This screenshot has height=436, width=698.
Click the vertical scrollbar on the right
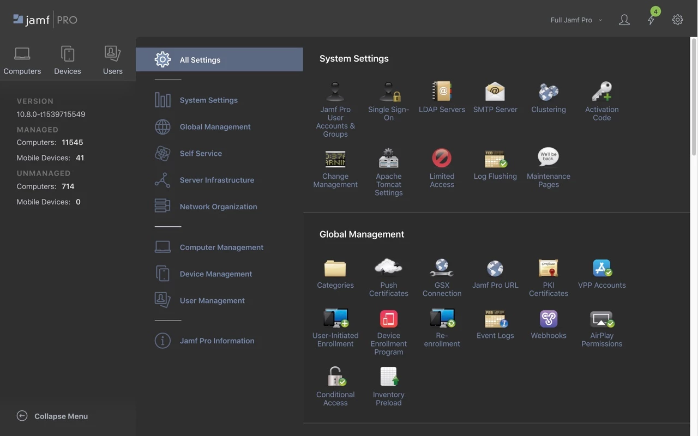(694, 95)
